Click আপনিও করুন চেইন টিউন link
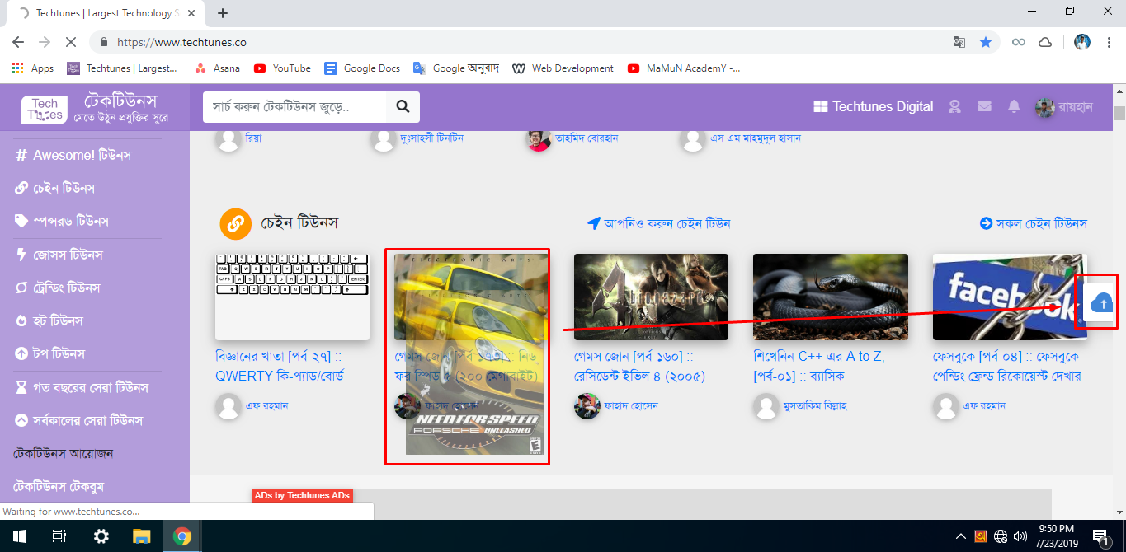The image size is (1126, 552). [x=658, y=223]
